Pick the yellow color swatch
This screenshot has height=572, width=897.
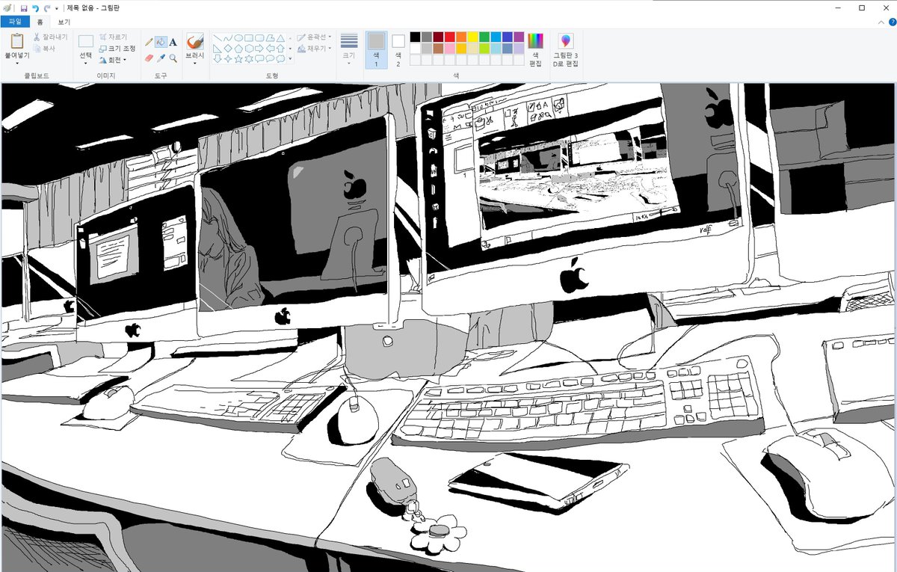[473, 37]
